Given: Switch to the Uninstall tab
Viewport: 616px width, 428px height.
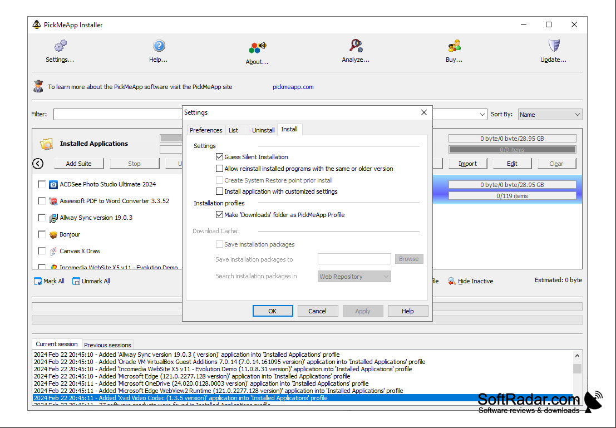Looking at the screenshot, I should click(263, 130).
